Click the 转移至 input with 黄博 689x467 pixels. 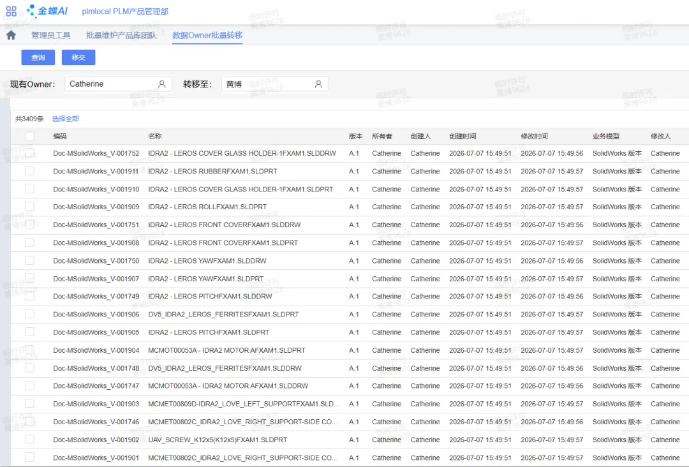(x=275, y=84)
